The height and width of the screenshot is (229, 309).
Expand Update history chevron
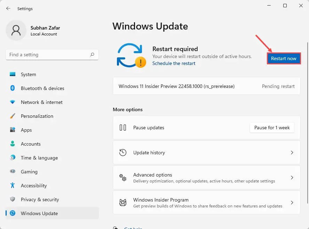292,153
